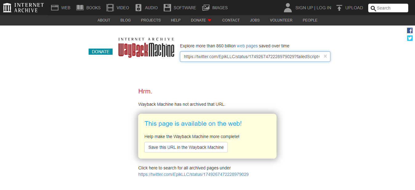415x190 pixels.
Task: Open the HELP page
Action: coord(176,20)
